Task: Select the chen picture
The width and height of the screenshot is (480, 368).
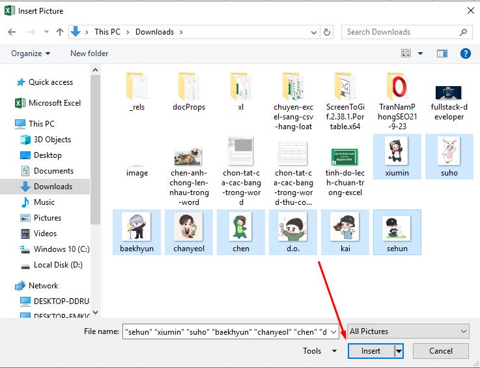Action: coord(241,232)
